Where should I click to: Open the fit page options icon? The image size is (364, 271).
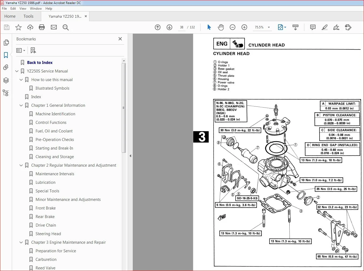[282, 27]
